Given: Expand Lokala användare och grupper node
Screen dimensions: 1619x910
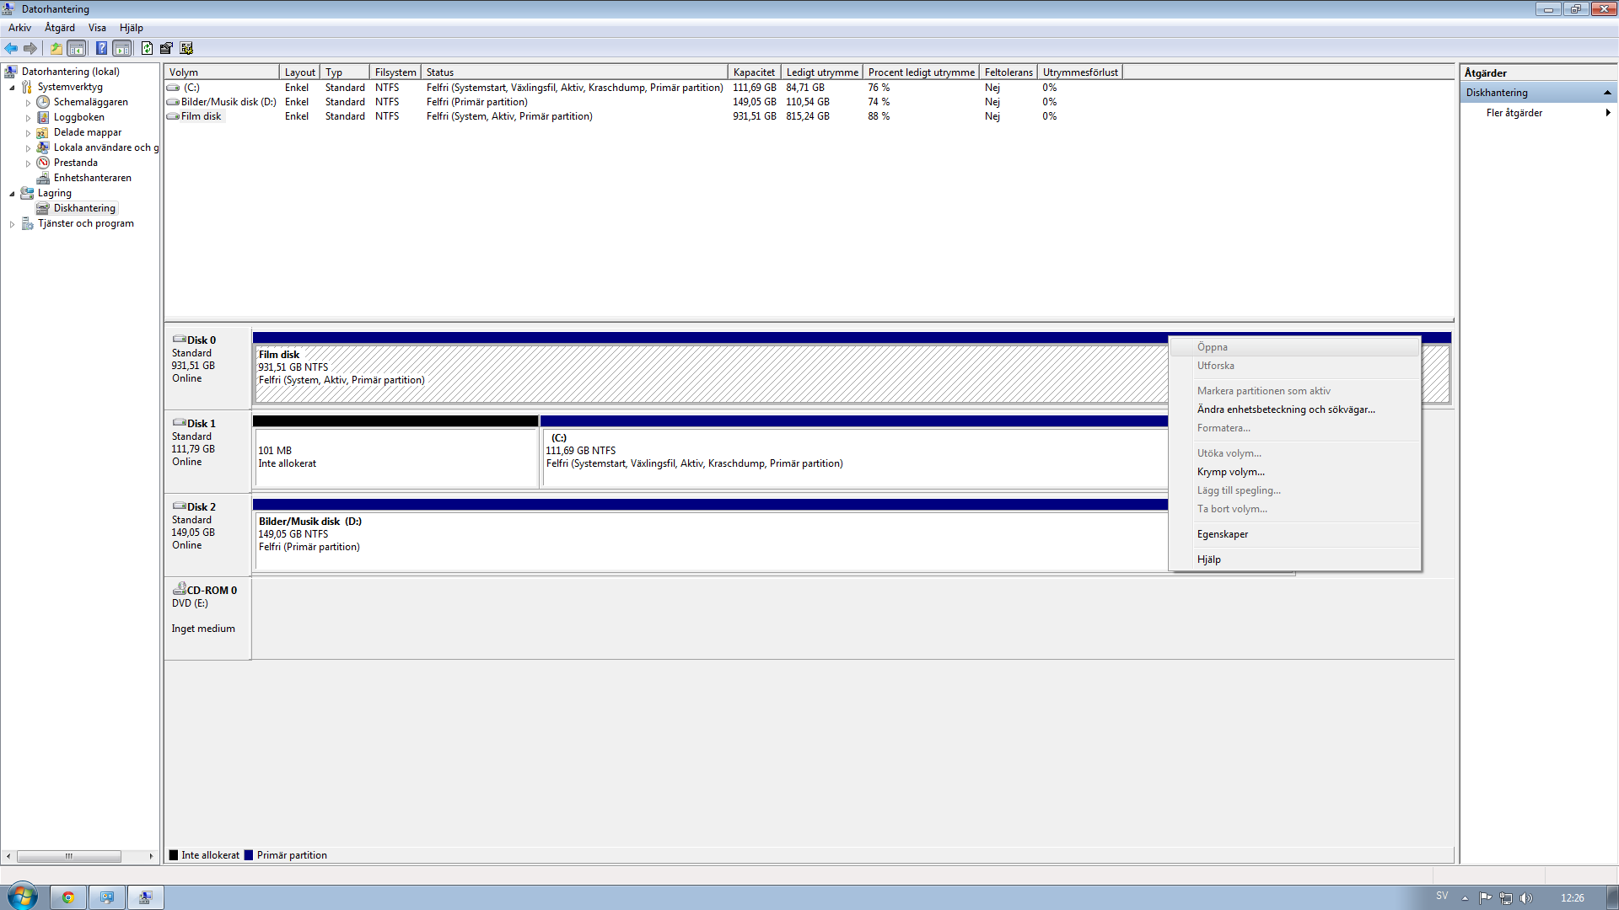Looking at the screenshot, I should (28, 148).
